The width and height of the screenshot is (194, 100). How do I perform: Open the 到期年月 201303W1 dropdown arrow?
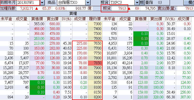tap(42, 3)
